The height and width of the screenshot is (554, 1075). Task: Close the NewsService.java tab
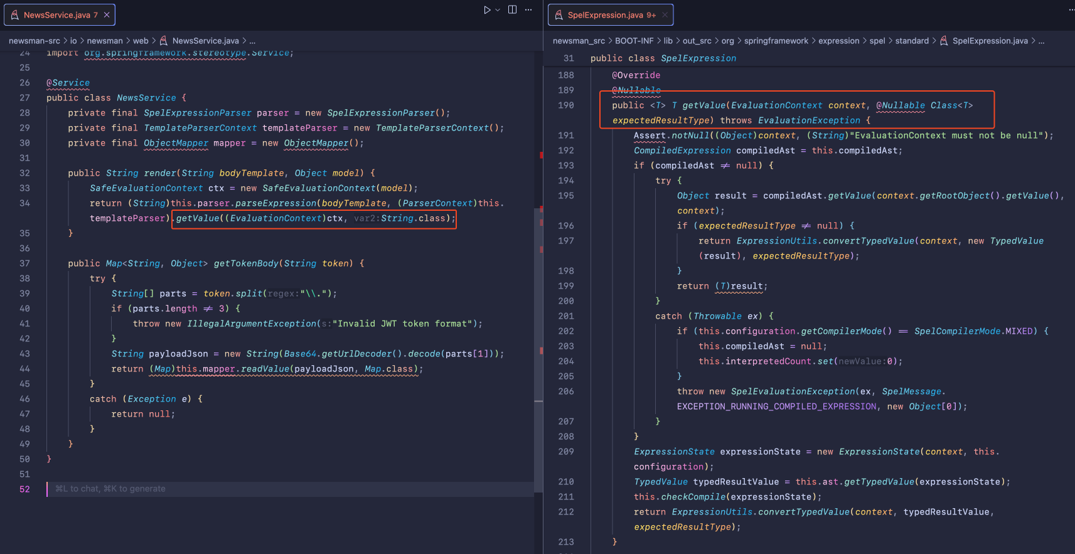(x=107, y=15)
